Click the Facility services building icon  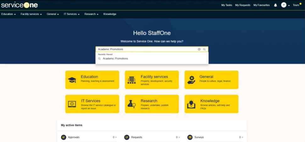(131, 80)
